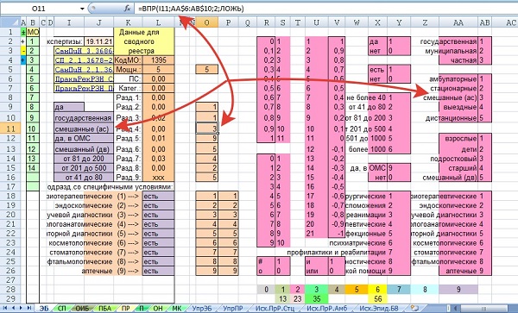Viewport: 518px width, 313px height.
Task: Click the orange color cell labeled 5
Action: (356, 289)
